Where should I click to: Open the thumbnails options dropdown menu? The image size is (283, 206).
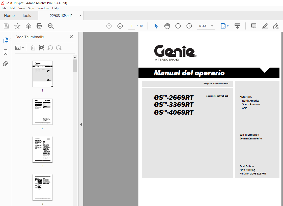[19, 48]
